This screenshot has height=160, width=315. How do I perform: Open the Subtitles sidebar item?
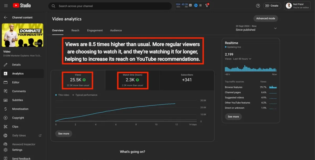click(x=17, y=100)
